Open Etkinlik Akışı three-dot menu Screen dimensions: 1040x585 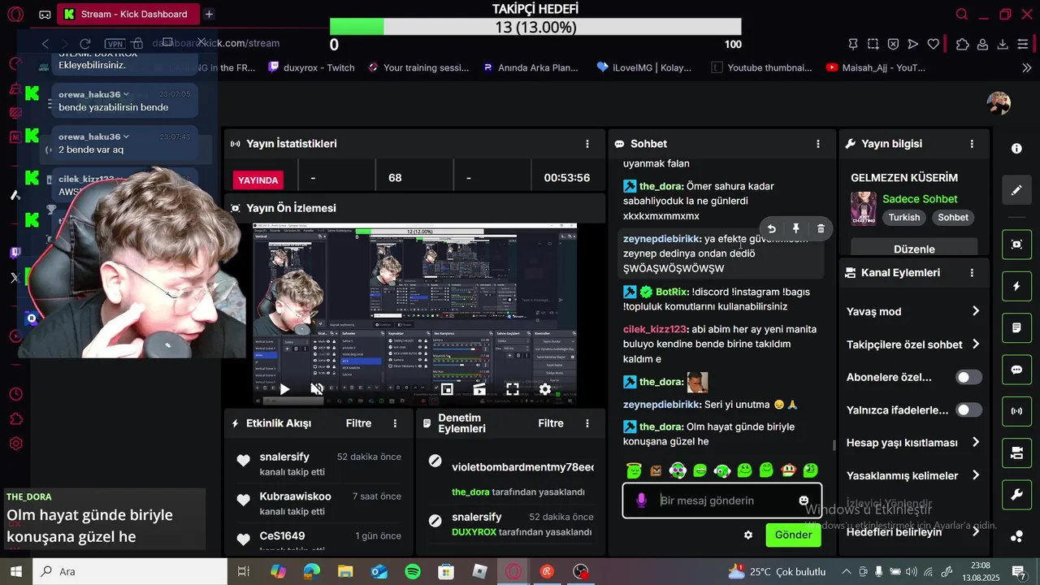(x=396, y=423)
